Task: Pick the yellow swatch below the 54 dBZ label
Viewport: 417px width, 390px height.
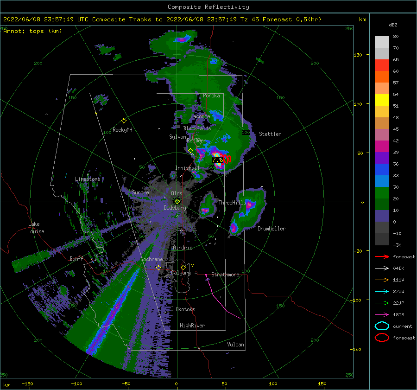Action: click(382, 100)
